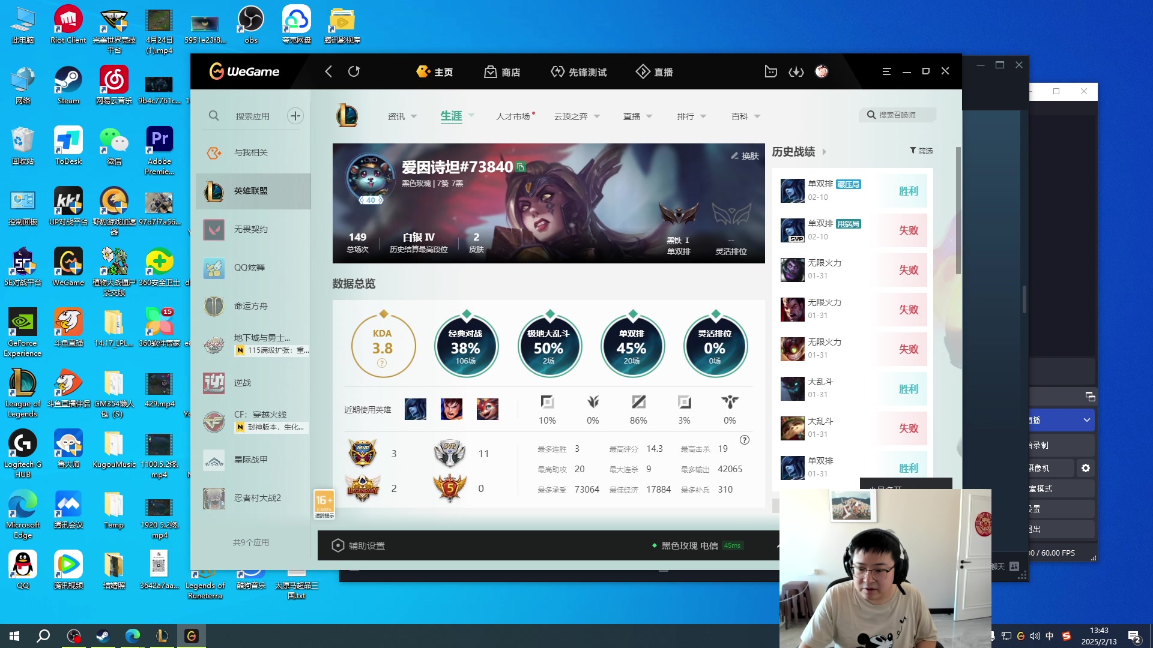Click the first recently used hero icon
The width and height of the screenshot is (1153, 648).
[x=416, y=409]
